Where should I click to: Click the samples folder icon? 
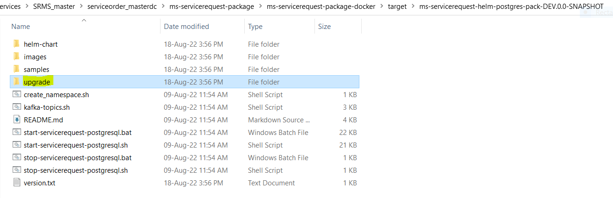coord(16,69)
